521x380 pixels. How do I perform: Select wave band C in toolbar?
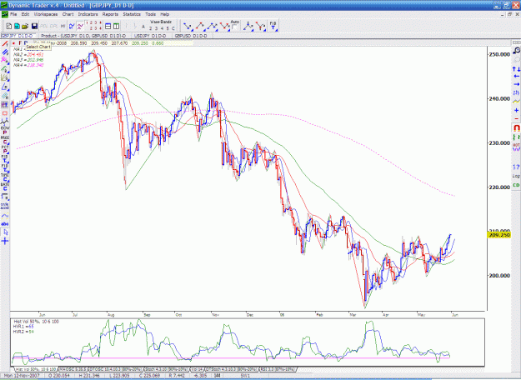[173, 28]
